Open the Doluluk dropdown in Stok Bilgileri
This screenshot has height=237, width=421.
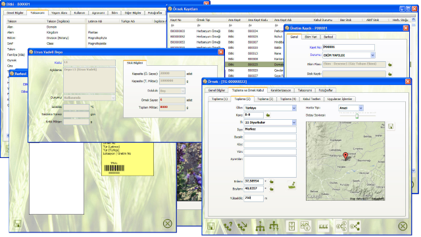click(183, 91)
